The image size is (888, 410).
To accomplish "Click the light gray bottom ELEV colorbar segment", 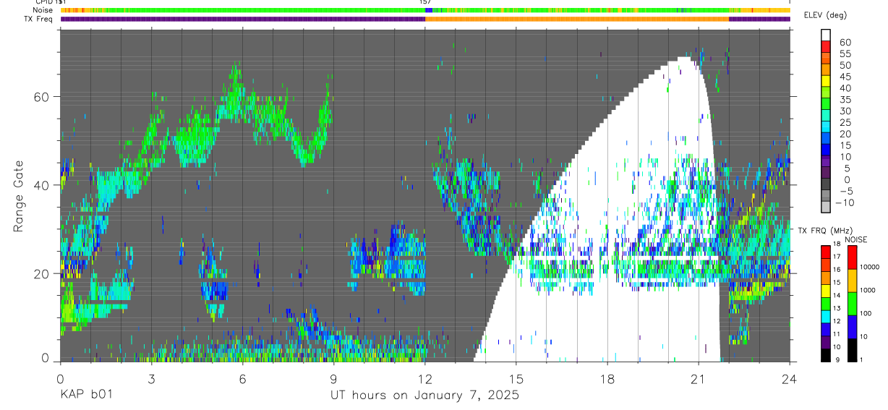I will pos(826,208).
